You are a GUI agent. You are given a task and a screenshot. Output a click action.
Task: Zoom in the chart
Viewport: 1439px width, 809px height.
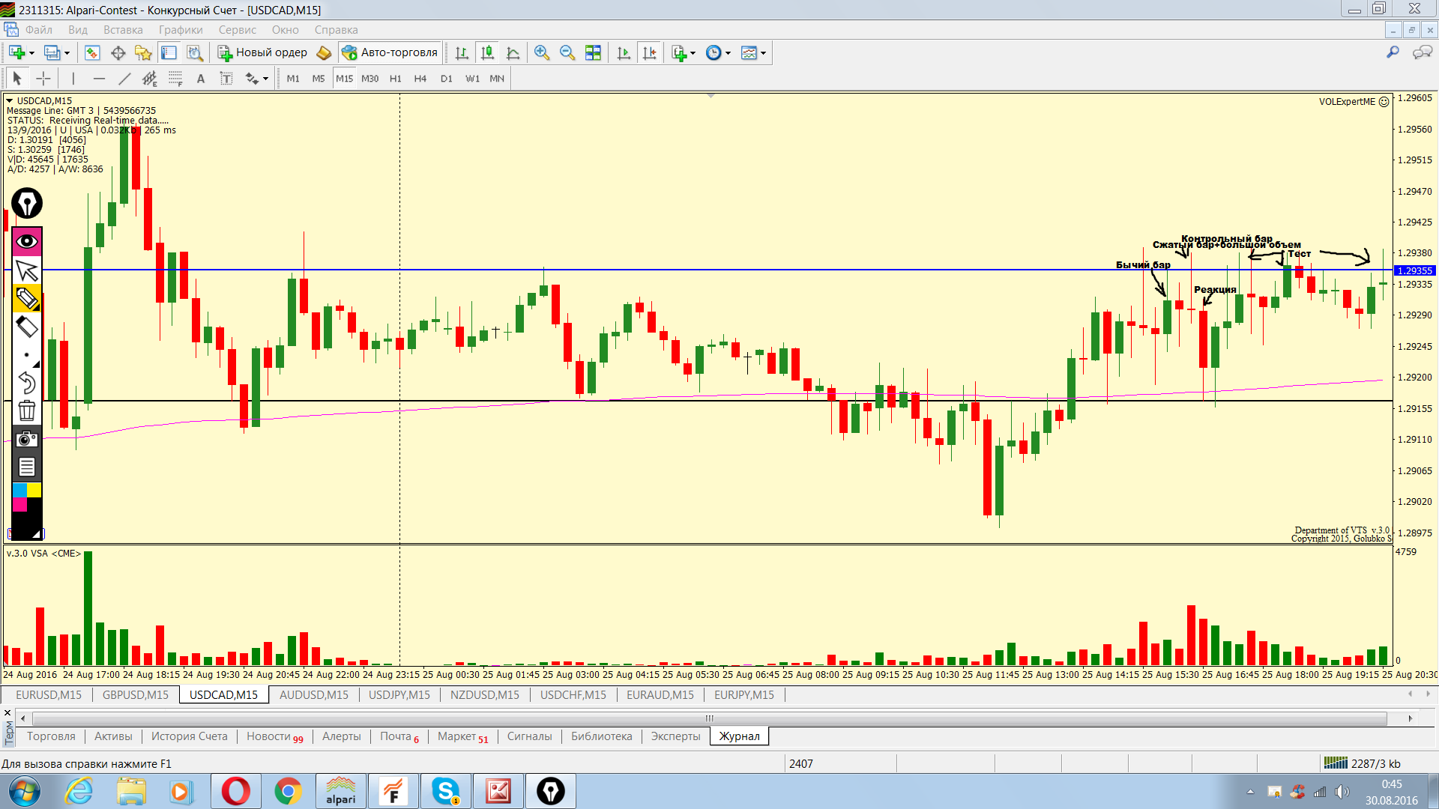pyautogui.click(x=542, y=52)
